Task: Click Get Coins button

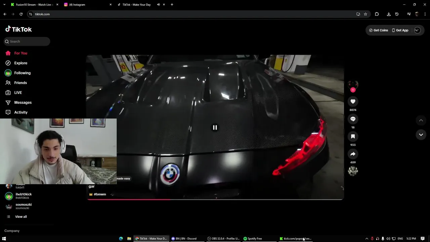Action: click(x=379, y=30)
